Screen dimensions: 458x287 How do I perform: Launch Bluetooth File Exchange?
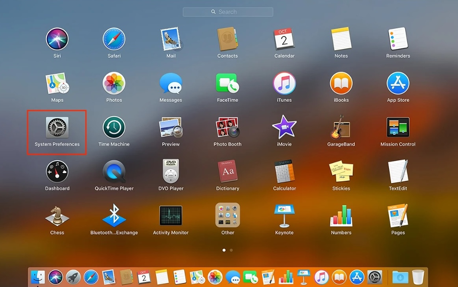point(114,215)
